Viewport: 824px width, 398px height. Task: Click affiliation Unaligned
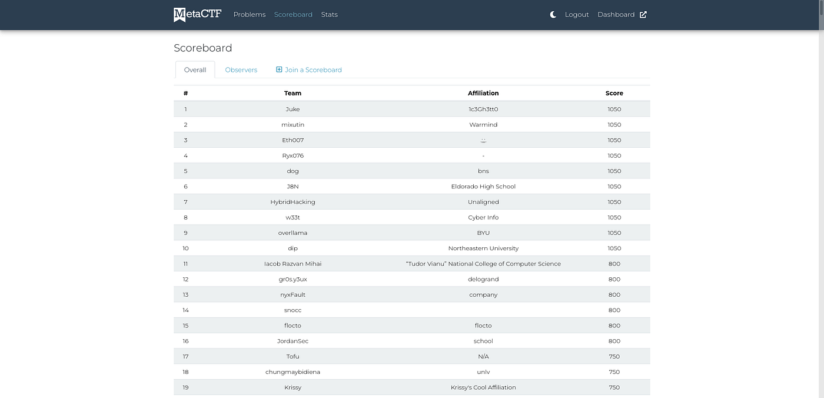pyautogui.click(x=483, y=202)
